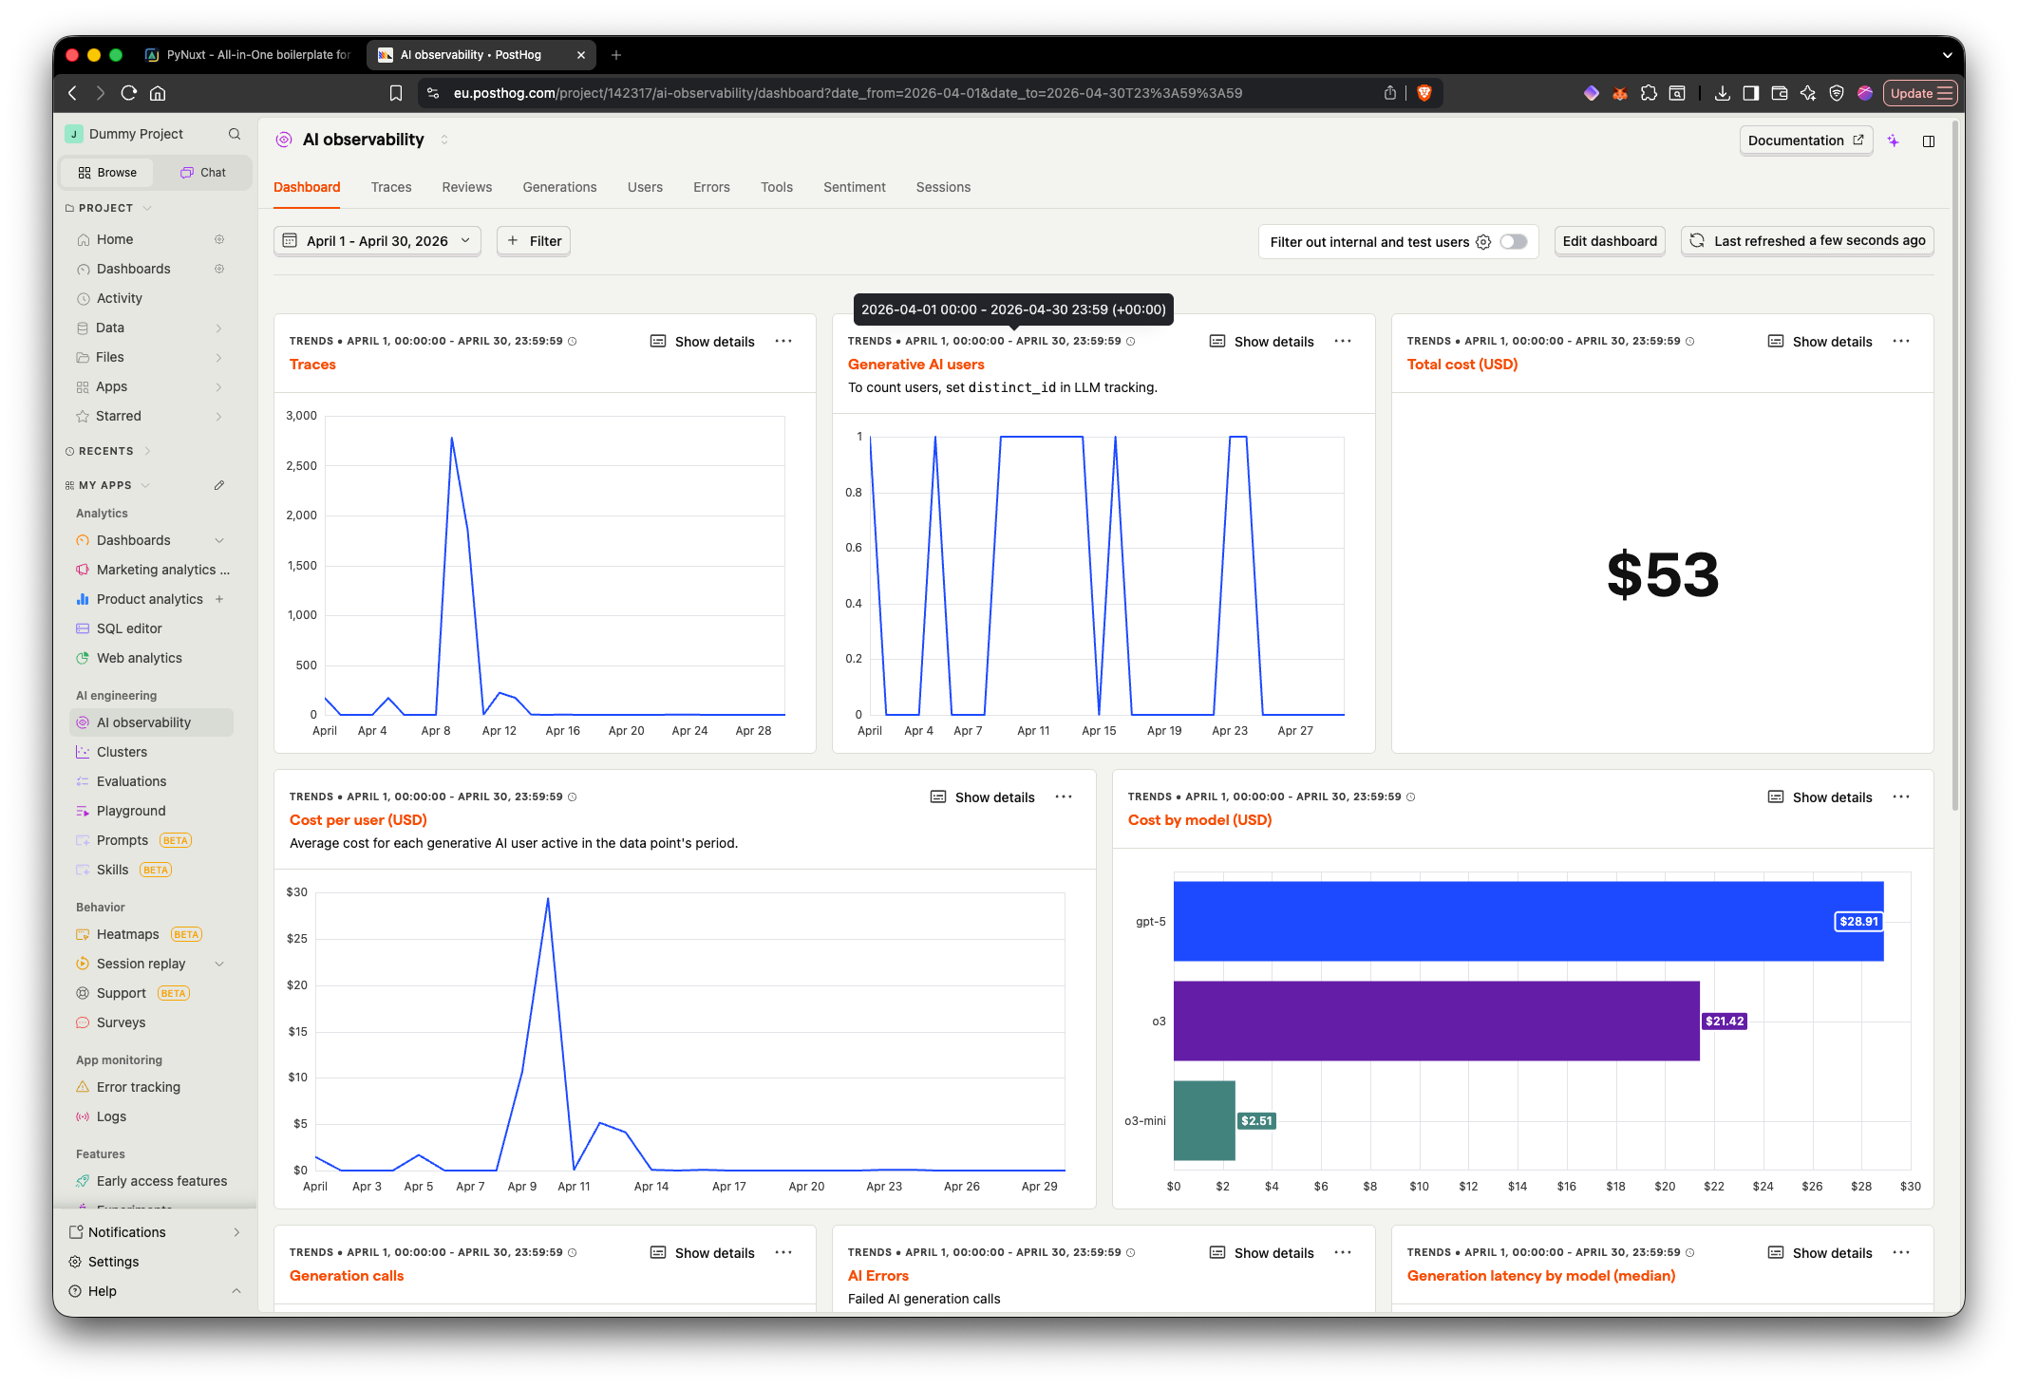This screenshot has width=2018, height=1387.
Task: Bookmark this page with the bookmark icon
Action: pos(396,93)
